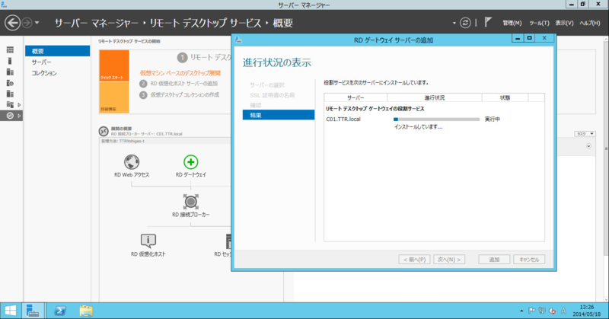The width and height of the screenshot is (609, 319).
Task: Select the Remote Desktop Services sidebar icon
Action: pyautogui.click(x=10, y=116)
